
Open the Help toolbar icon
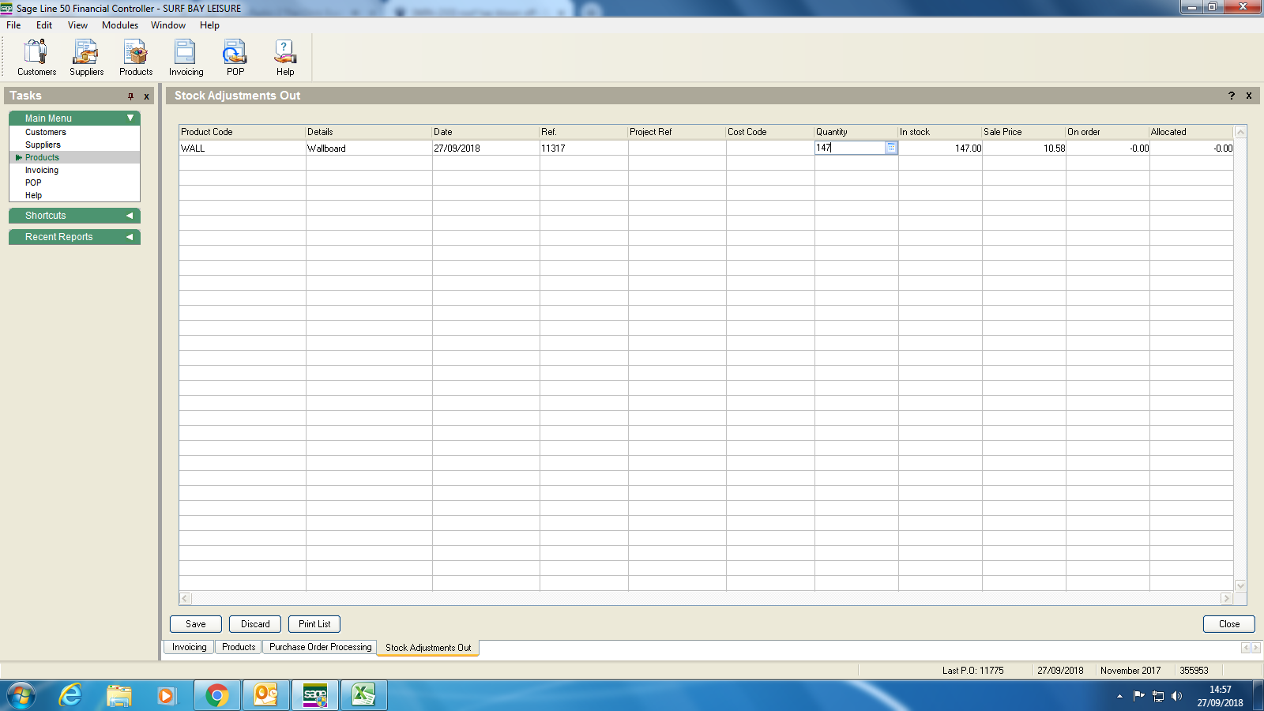(285, 58)
